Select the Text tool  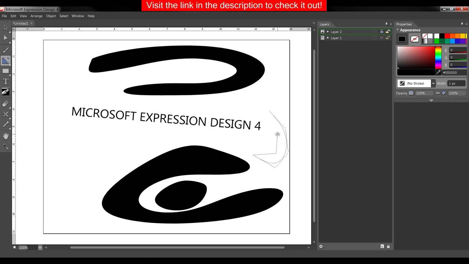[5, 81]
